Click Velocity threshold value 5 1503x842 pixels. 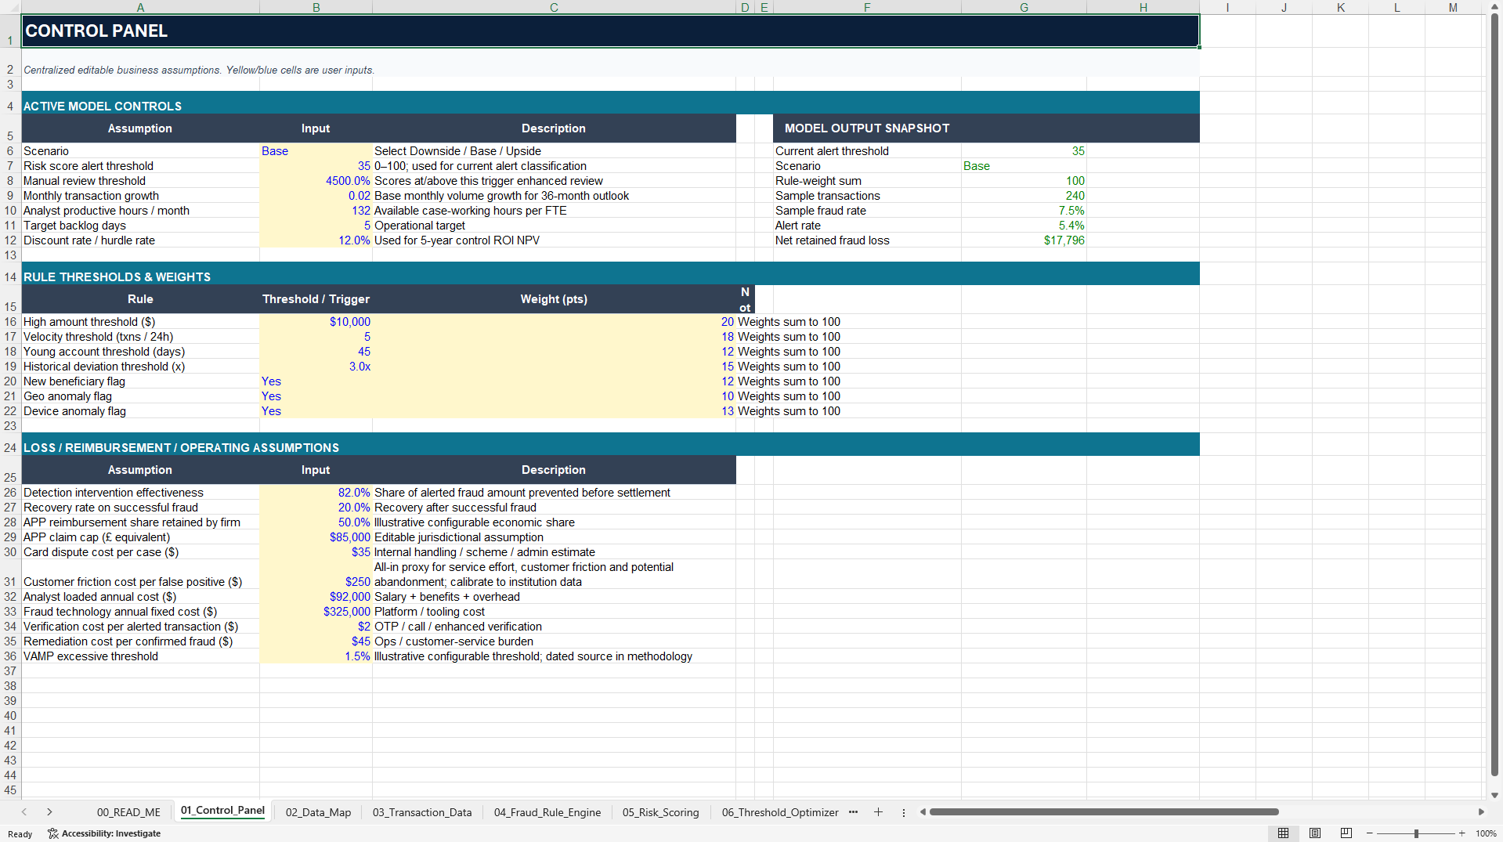[x=316, y=337]
